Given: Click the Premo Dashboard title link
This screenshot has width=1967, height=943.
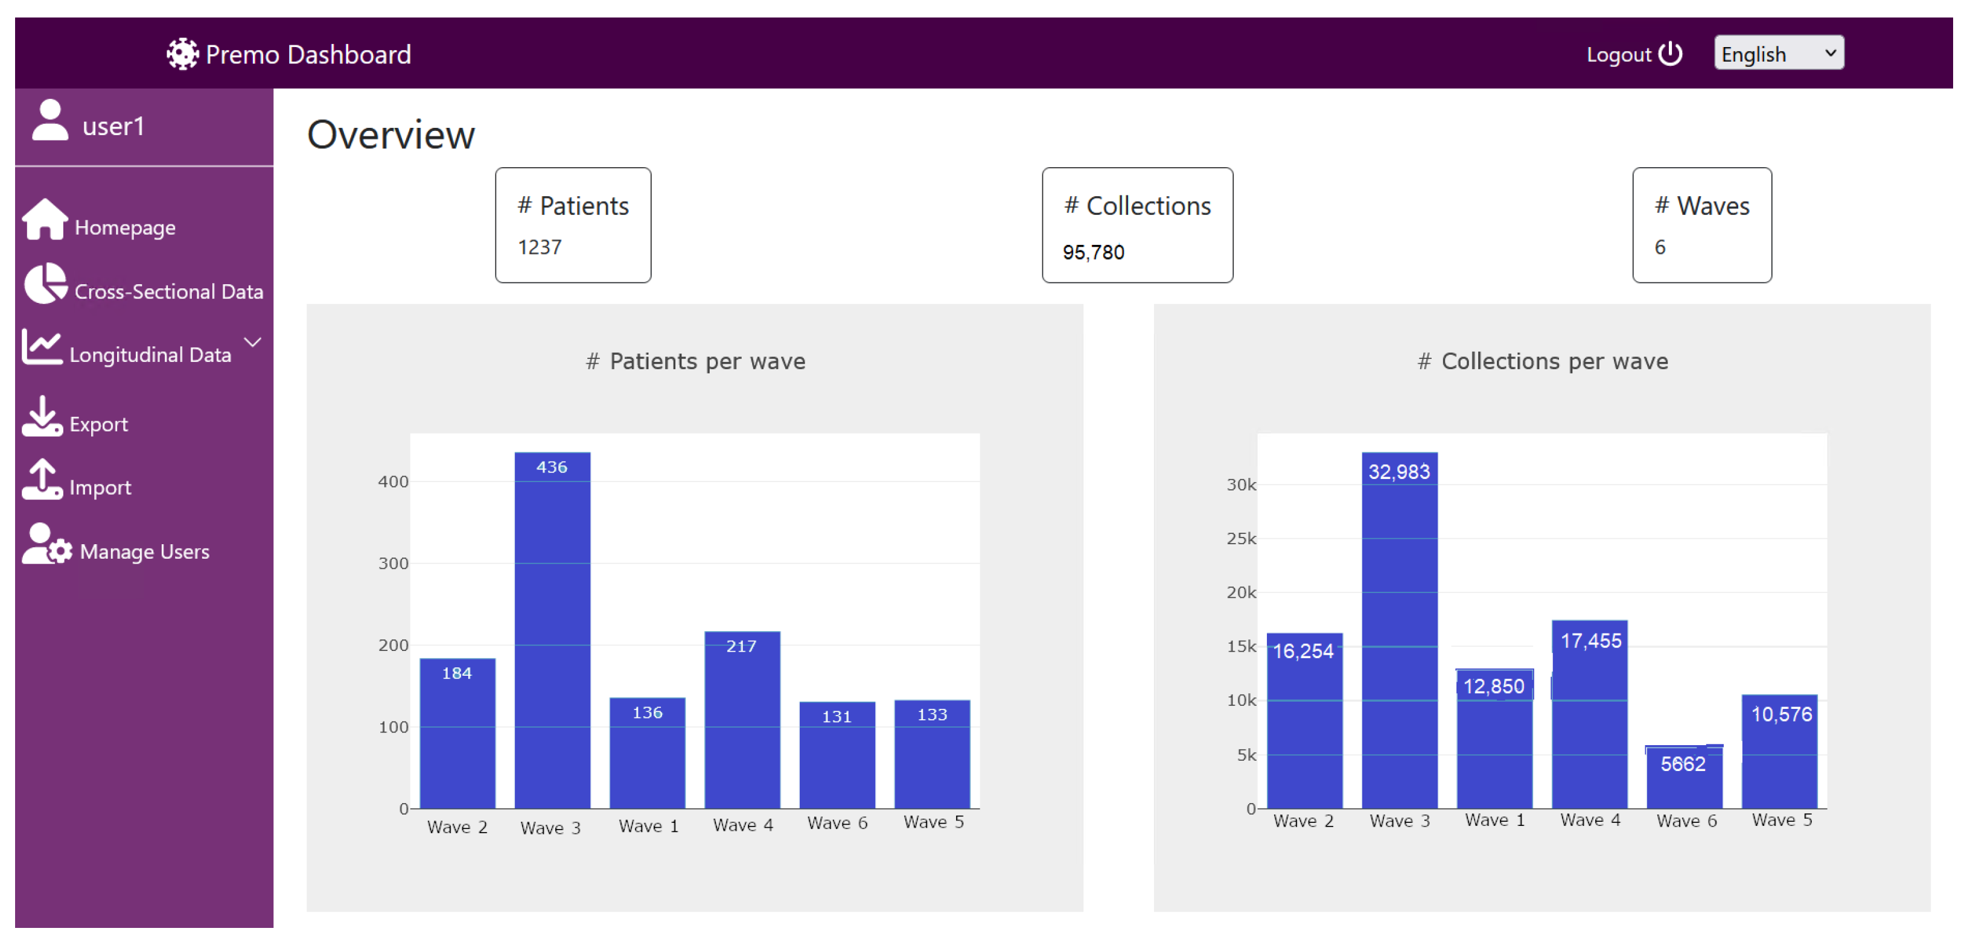Looking at the screenshot, I should (308, 55).
